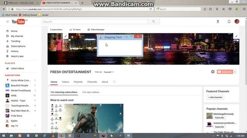This screenshot has height=138, width=247.
Task: Open Firefox home page icon
Action: 223,9
